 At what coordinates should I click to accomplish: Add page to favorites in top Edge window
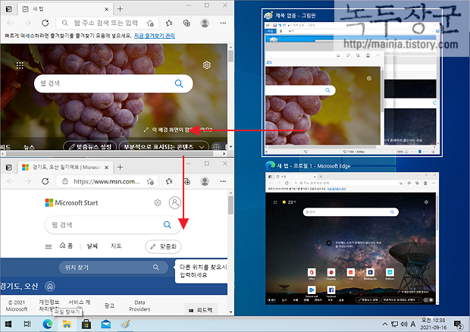click(x=150, y=23)
